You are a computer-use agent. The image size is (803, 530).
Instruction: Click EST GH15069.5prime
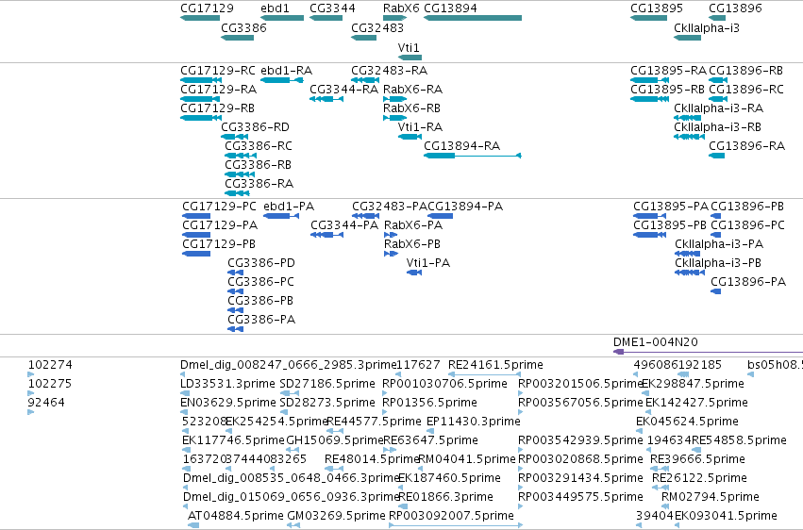[x=293, y=450]
